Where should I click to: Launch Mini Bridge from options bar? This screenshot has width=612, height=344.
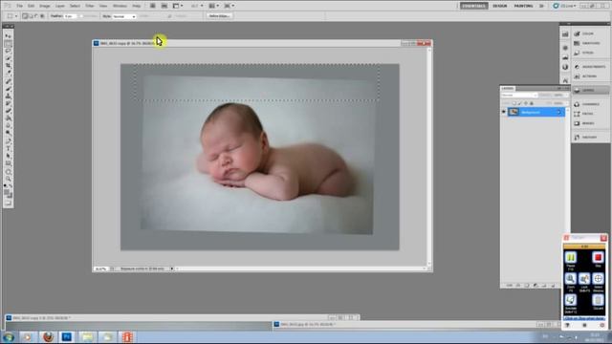tap(164, 6)
